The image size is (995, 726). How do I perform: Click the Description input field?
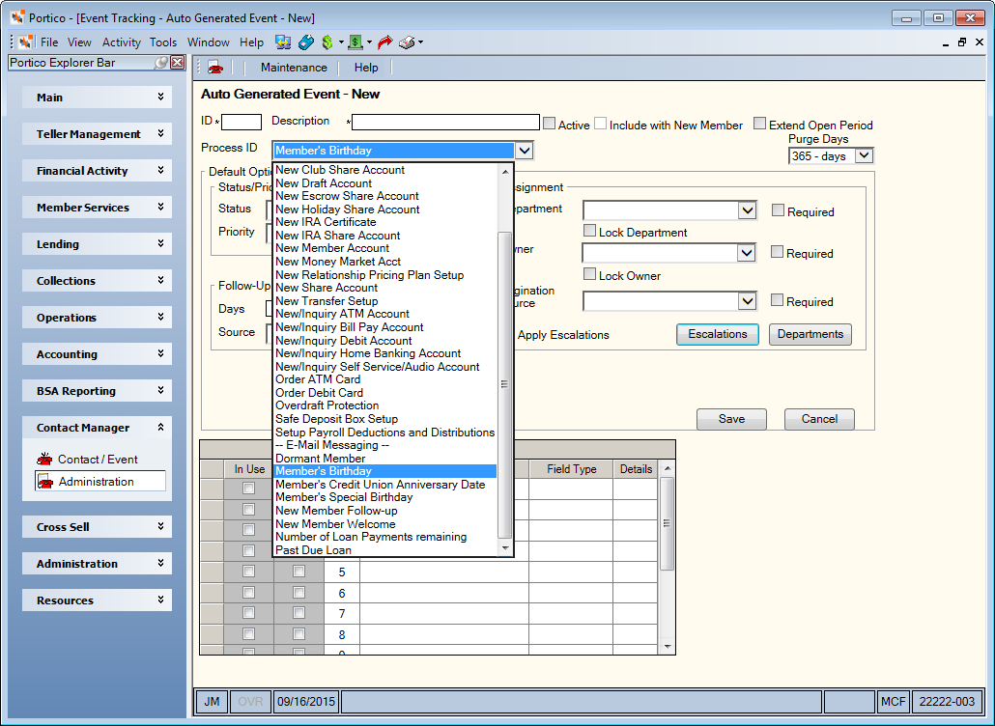445,123
